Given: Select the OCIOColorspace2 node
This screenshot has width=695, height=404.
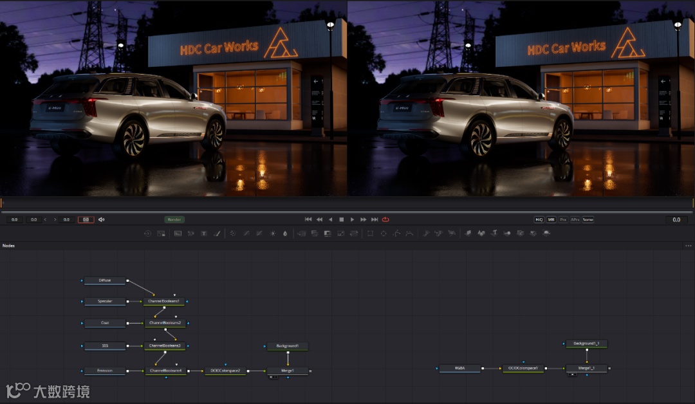Looking at the screenshot, I should tap(225, 371).
